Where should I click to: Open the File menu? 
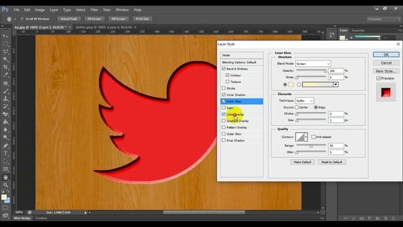coord(16,10)
